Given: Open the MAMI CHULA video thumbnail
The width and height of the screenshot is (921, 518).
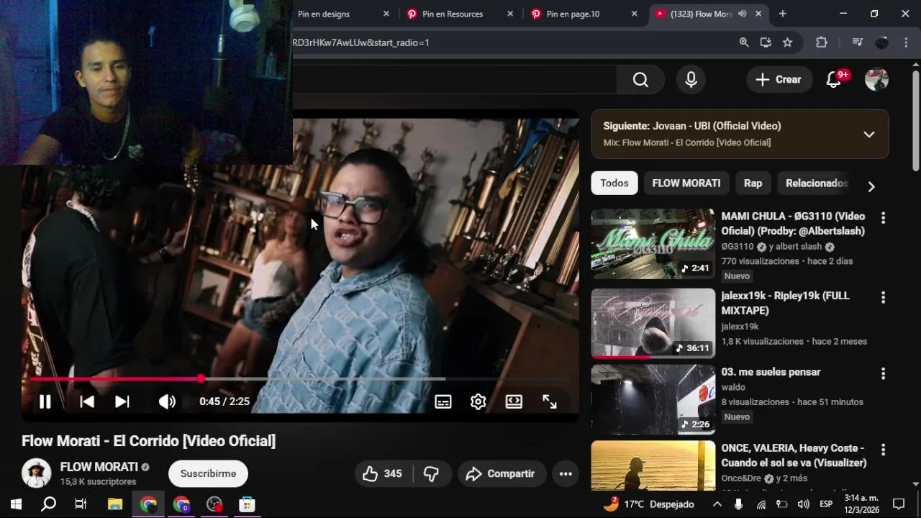Looking at the screenshot, I should [x=653, y=244].
